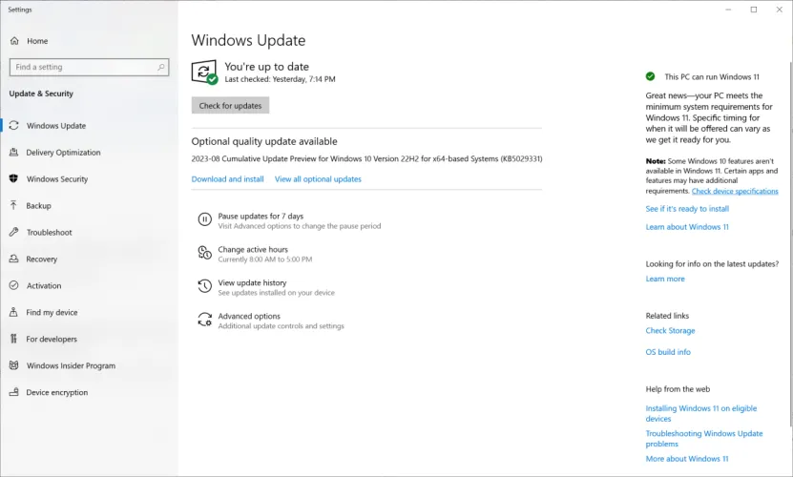793x477 pixels.
Task: Open the OS build info link
Action: pyautogui.click(x=668, y=352)
